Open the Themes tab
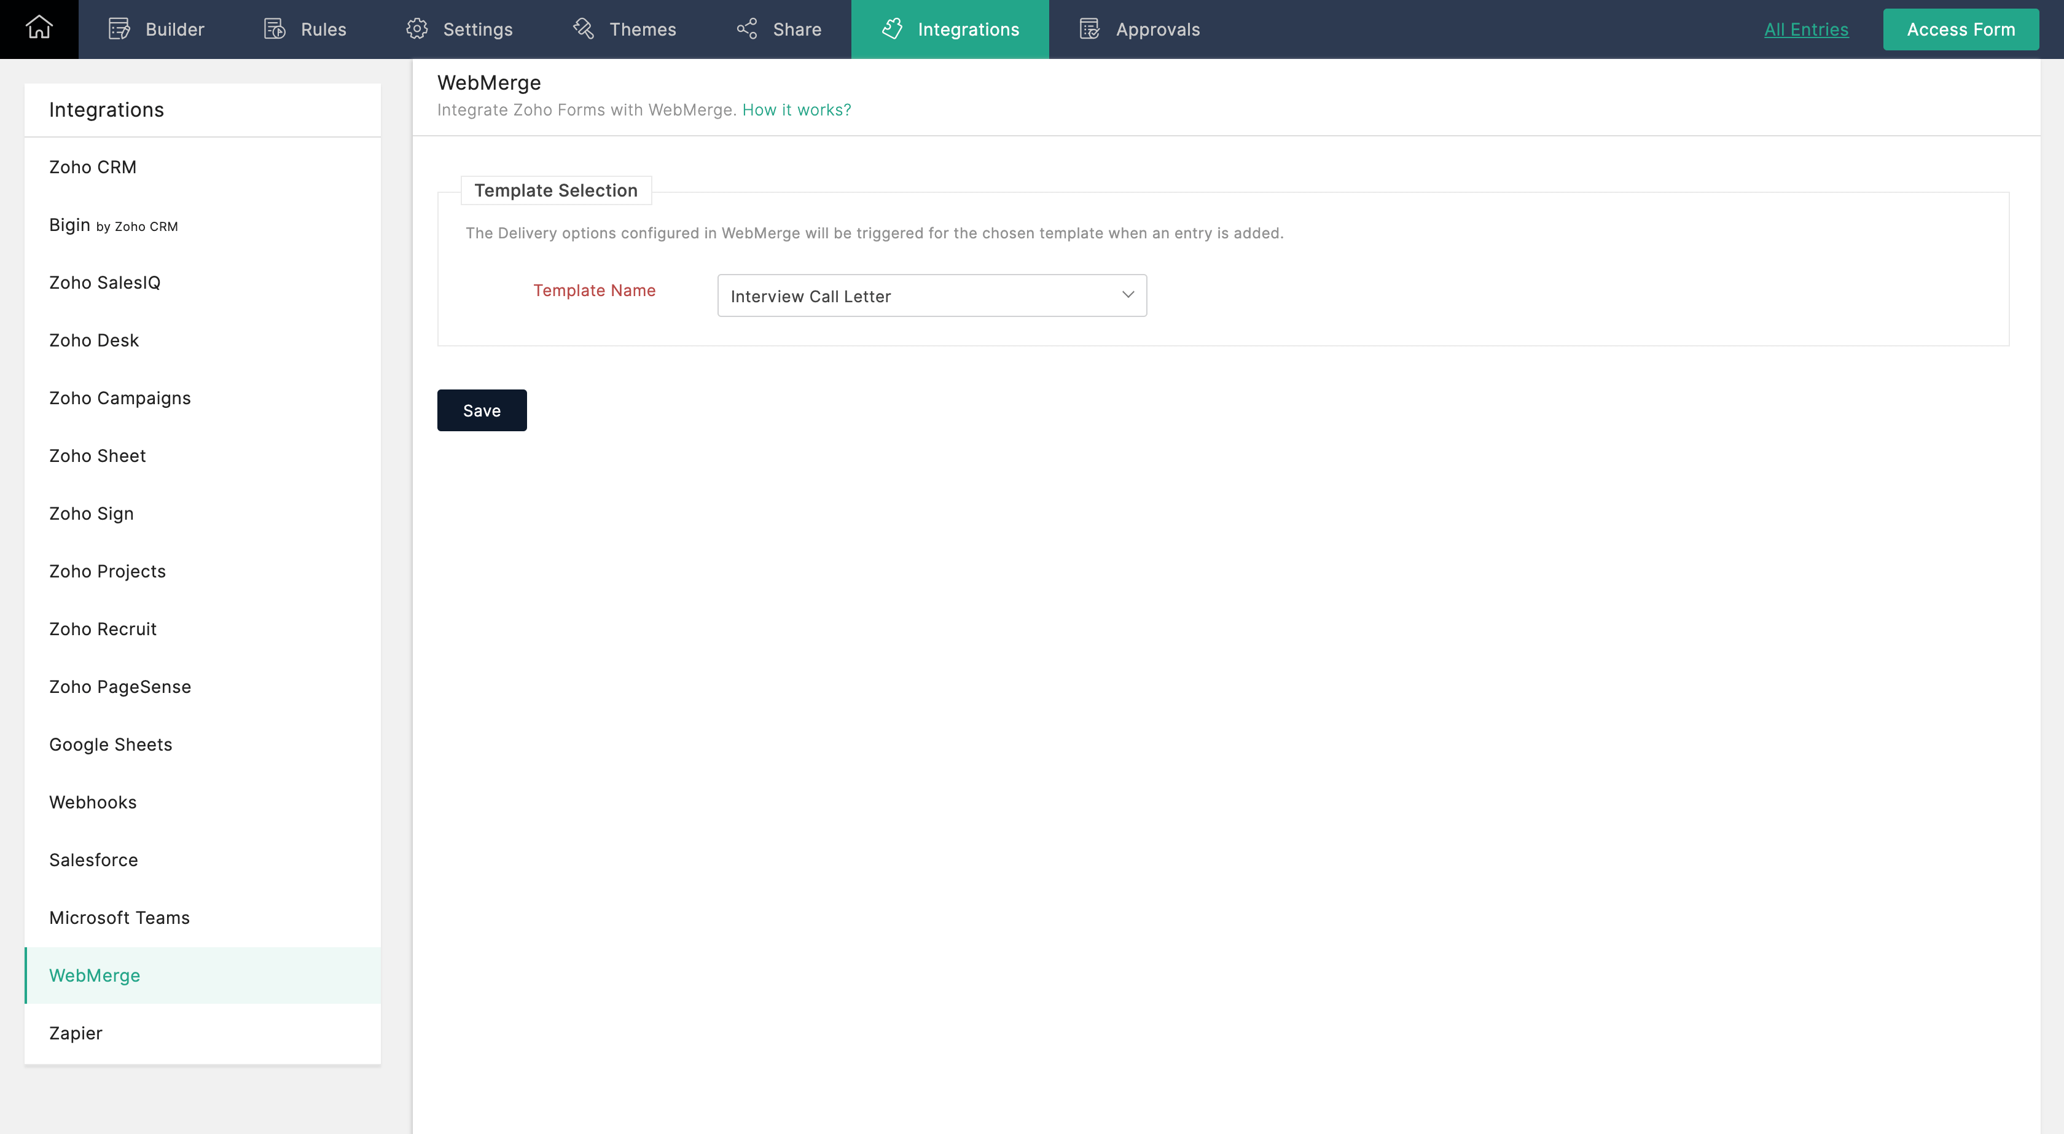The height and width of the screenshot is (1134, 2064). tap(624, 29)
